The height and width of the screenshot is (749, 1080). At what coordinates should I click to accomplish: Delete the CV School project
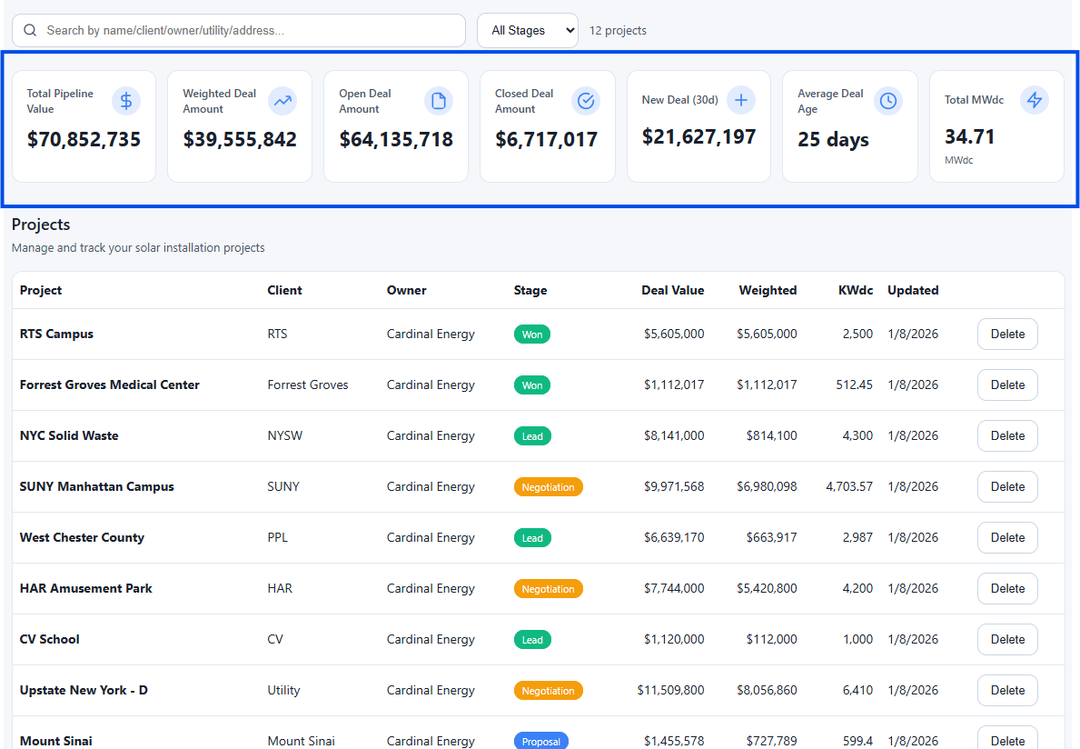1007,639
